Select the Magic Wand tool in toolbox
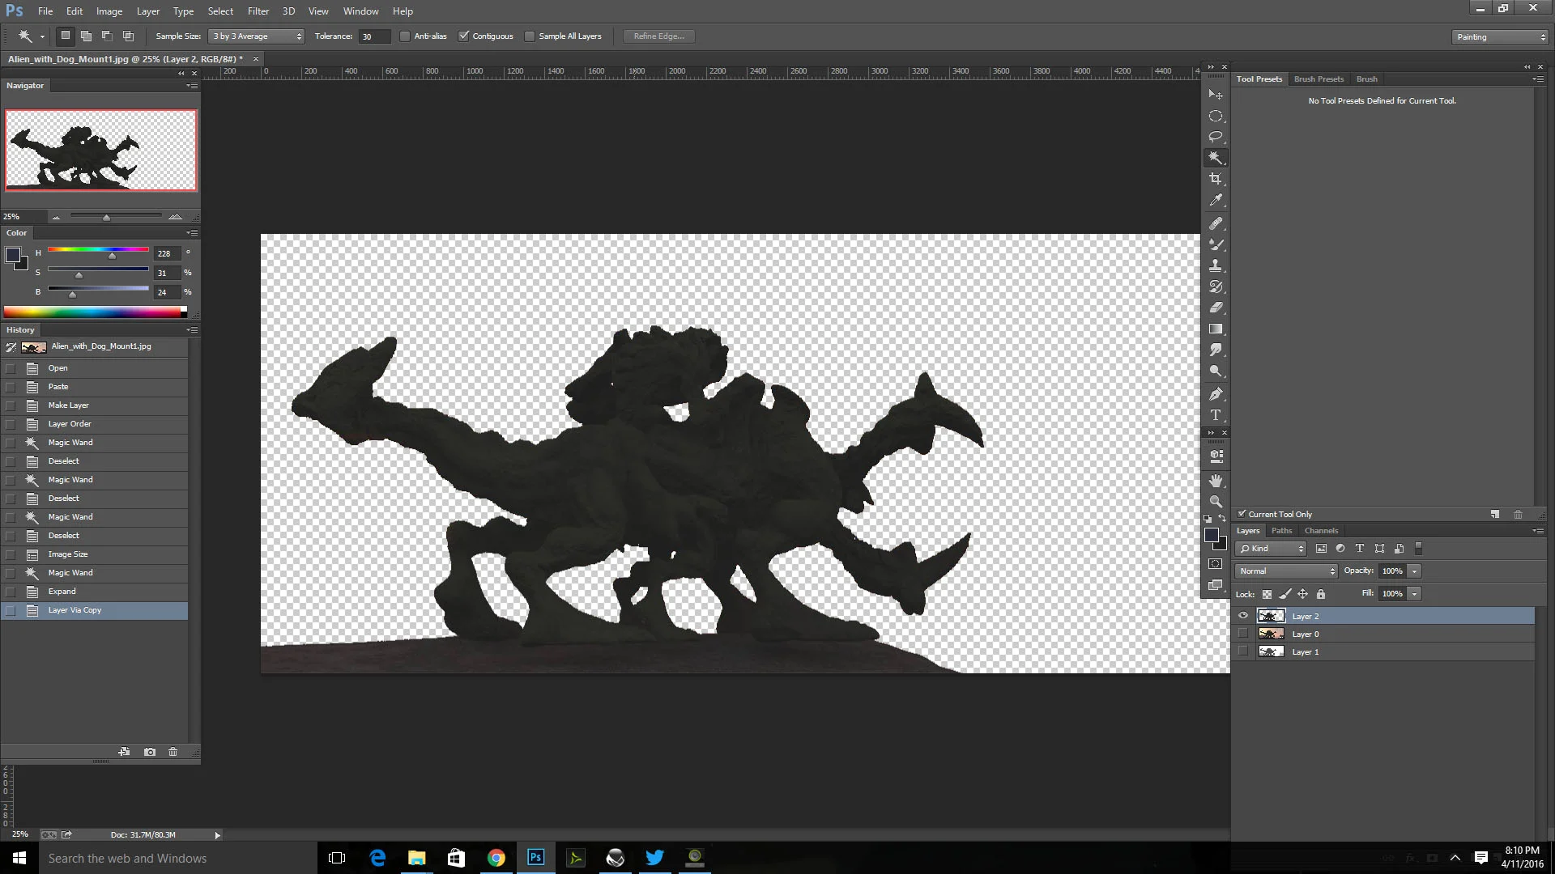This screenshot has height=874, width=1555. click(1216, 158)
